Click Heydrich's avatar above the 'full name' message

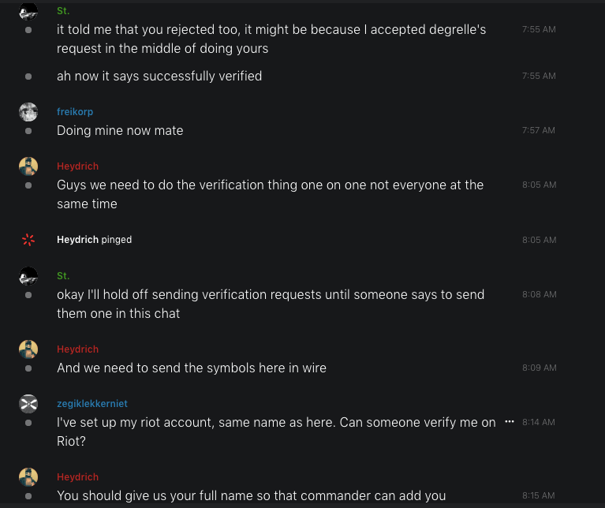pos(28,477)
